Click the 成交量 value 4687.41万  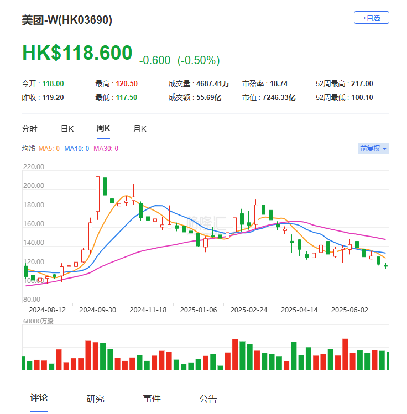(x=212, y=83)
